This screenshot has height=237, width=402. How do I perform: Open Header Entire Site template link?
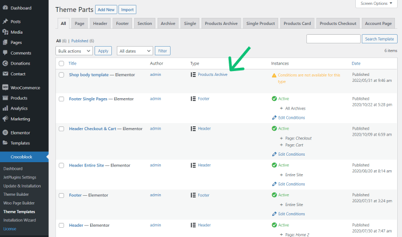[x=86, y=165]
